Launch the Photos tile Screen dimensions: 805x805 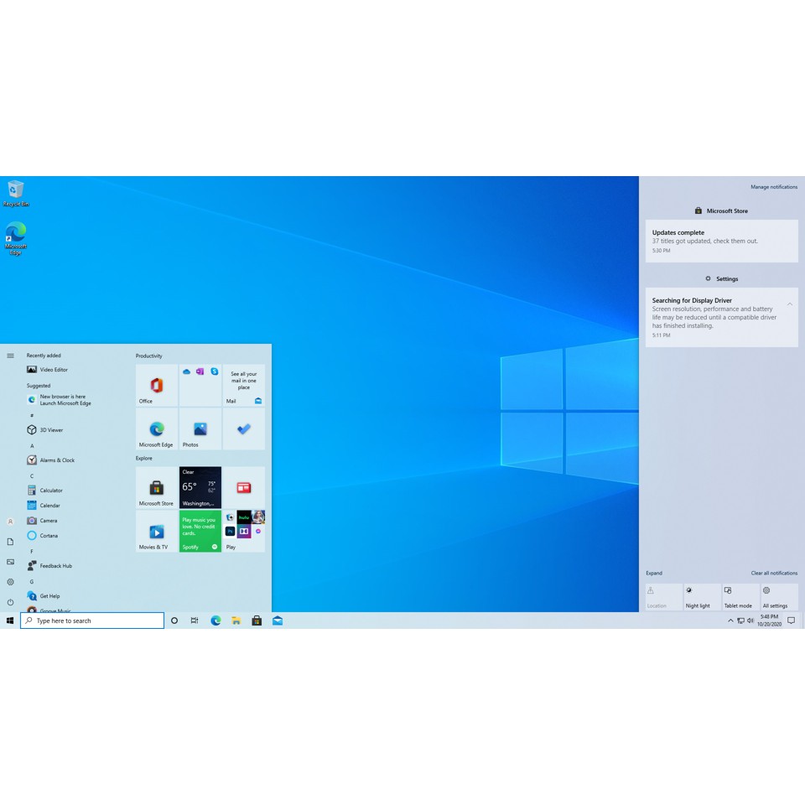point(200,428)
